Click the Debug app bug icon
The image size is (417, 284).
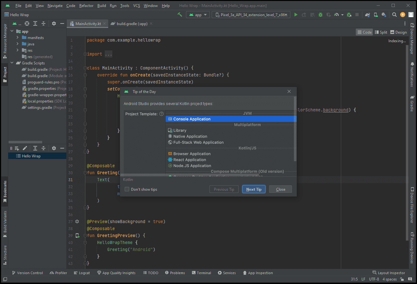click(320, 15)
